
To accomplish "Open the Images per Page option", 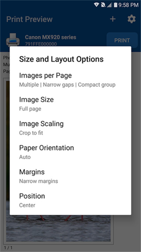I will tap(70, 80).
